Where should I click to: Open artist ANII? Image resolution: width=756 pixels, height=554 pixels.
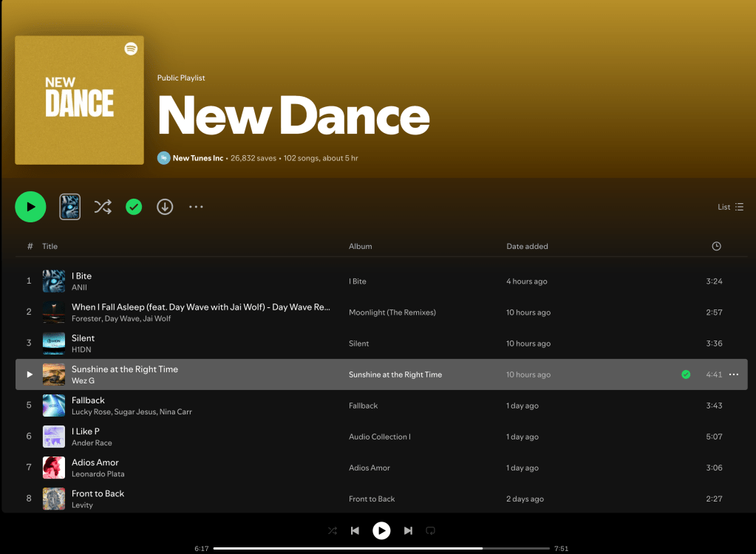click(79, 287)
